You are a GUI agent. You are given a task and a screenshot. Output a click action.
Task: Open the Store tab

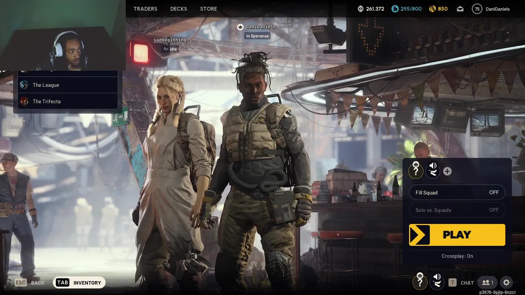pyautogui.click(x=208, y=9)
